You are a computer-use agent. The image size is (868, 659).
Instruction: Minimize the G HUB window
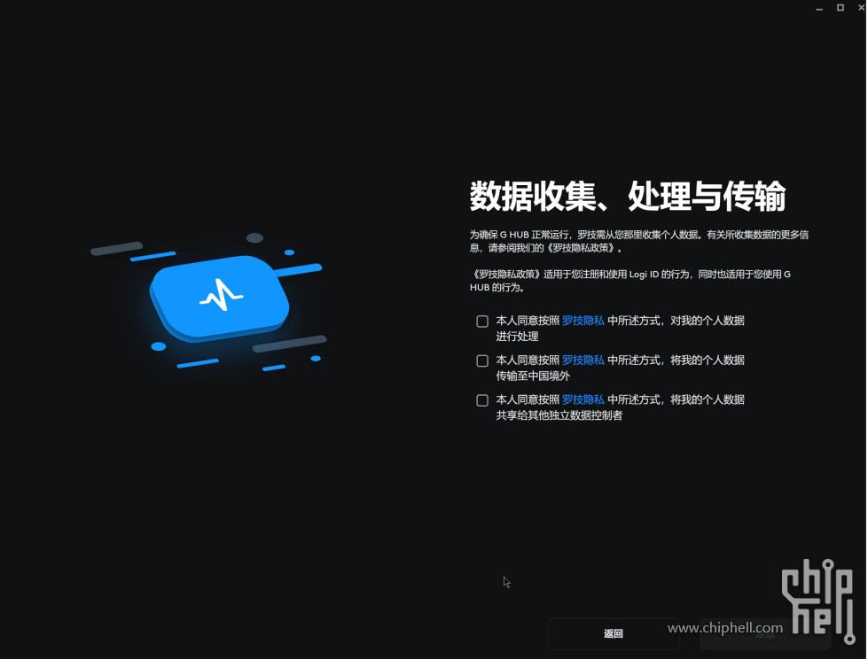[819, 8]
